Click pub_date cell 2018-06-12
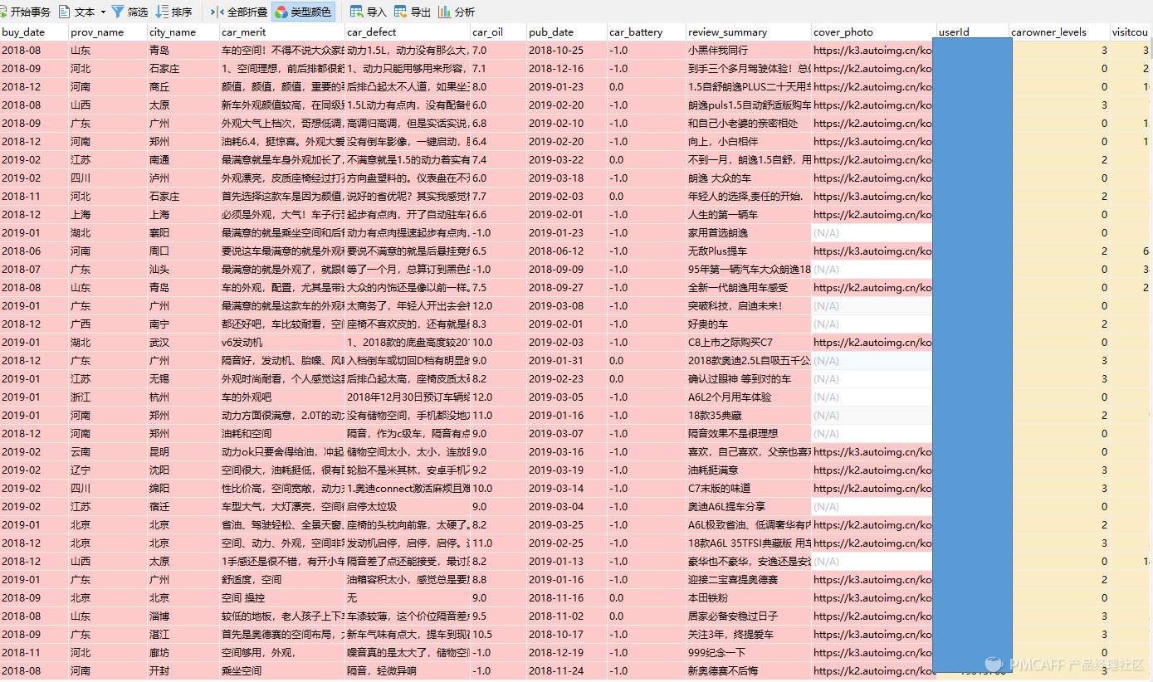Image resolution: width=1153 pixels, height=682 pixels. pyautogui.click(x=567, y=251)
